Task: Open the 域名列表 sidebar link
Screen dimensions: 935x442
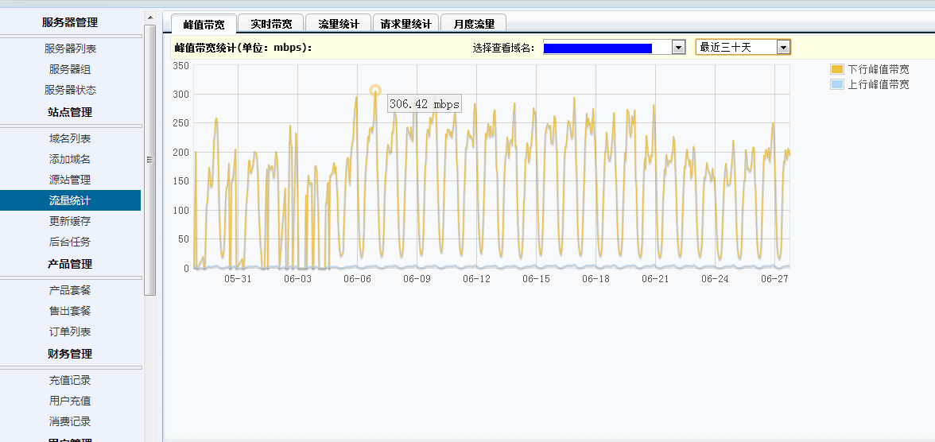Action: pos(70,138)
